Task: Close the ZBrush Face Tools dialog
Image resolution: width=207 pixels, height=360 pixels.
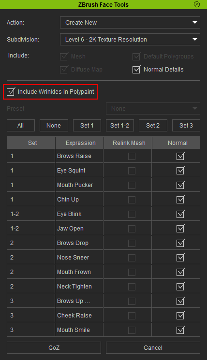Action: [x=197, y=4]
